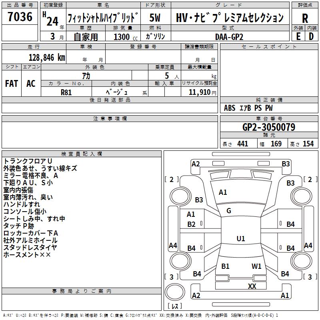Select vehicle history 自家用

86,37
